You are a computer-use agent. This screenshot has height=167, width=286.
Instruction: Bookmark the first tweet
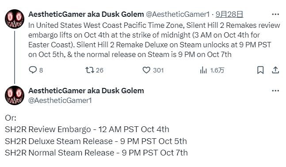(x=260, y=70)
